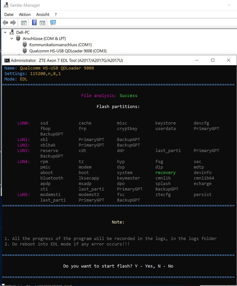This screenshot has height=286, width=237.
Task: Open the ? help menu
Action: coord(56,14)
